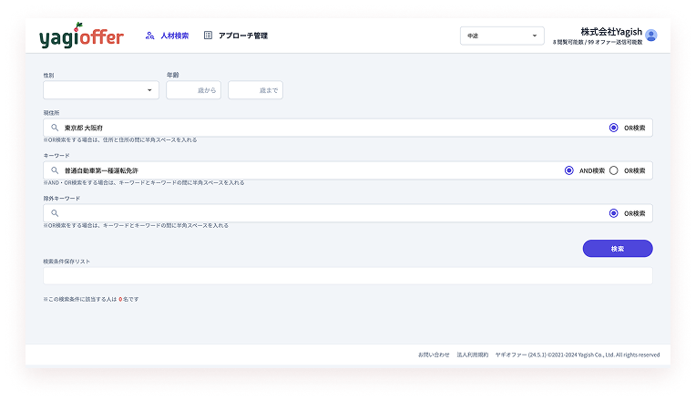The width and height of the screenshot is (696, 401).
Task: Click magnifier icon in 現住所 field
Action: (55, 128)
